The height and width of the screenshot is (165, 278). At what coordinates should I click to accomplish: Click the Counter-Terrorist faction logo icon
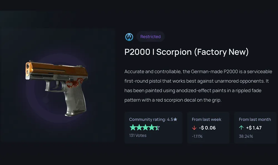point(129,37)
